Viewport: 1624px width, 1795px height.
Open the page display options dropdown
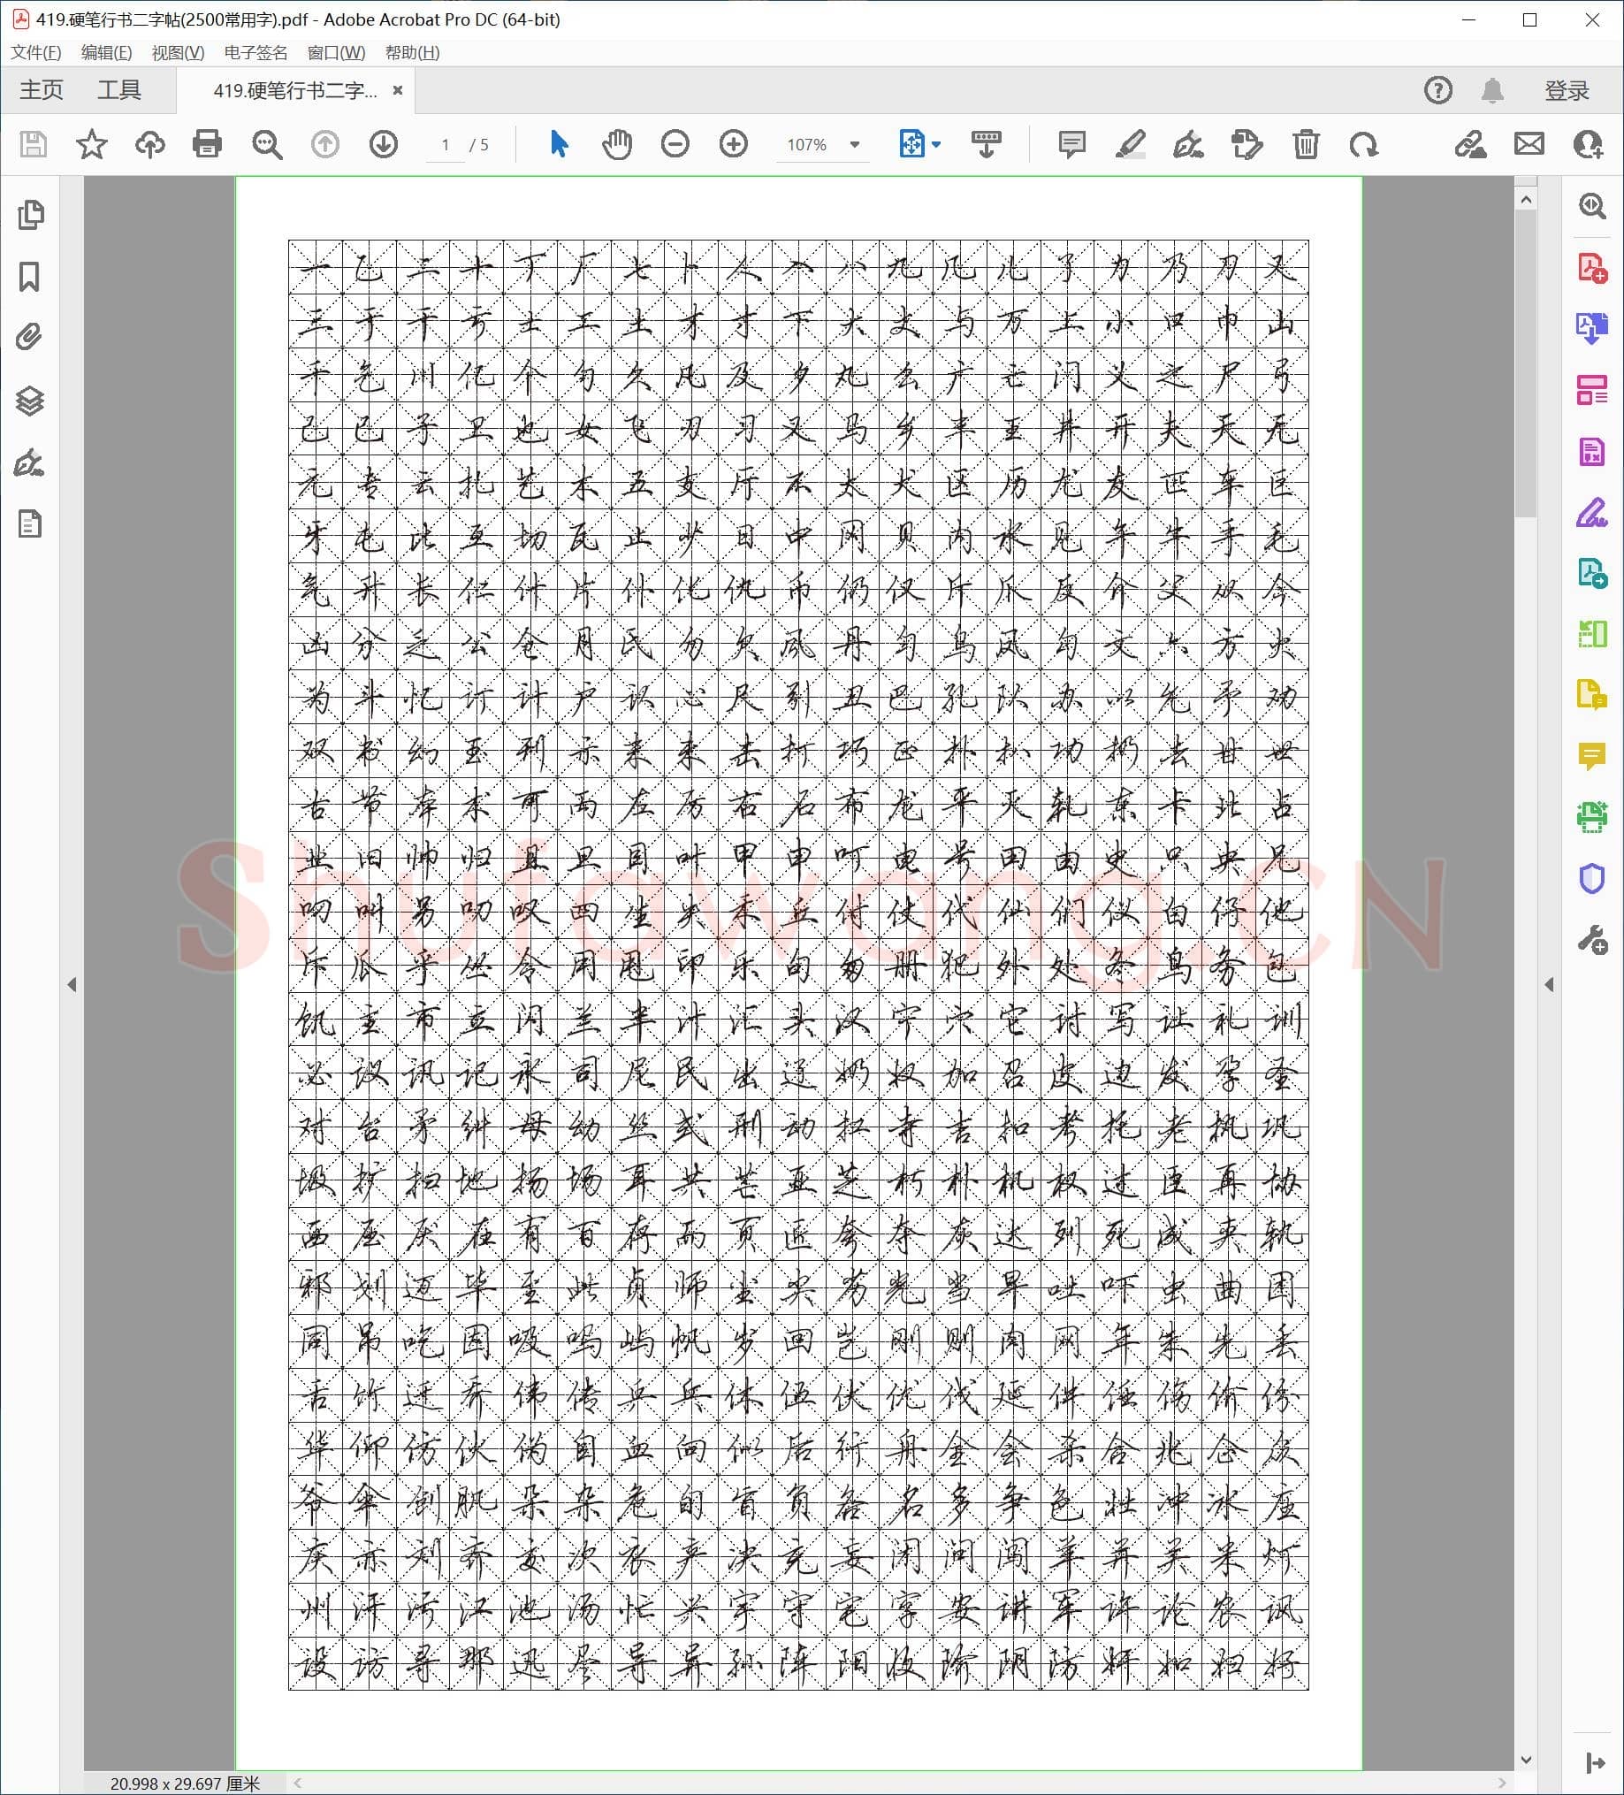click(934, 144)
